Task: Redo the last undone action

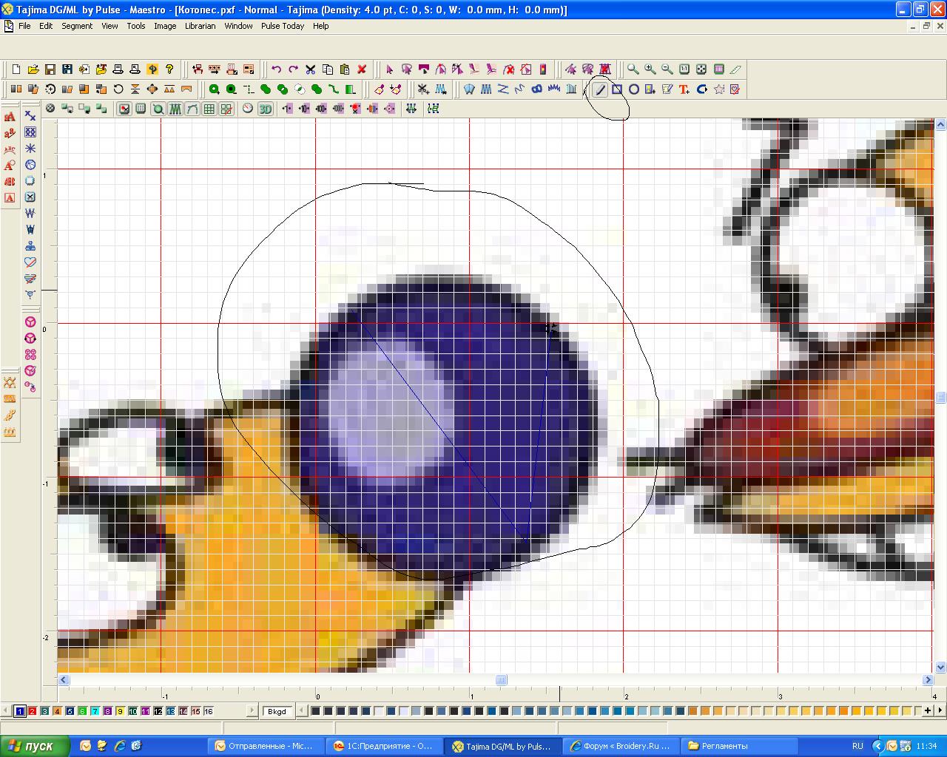Action: tap(293, 69)
